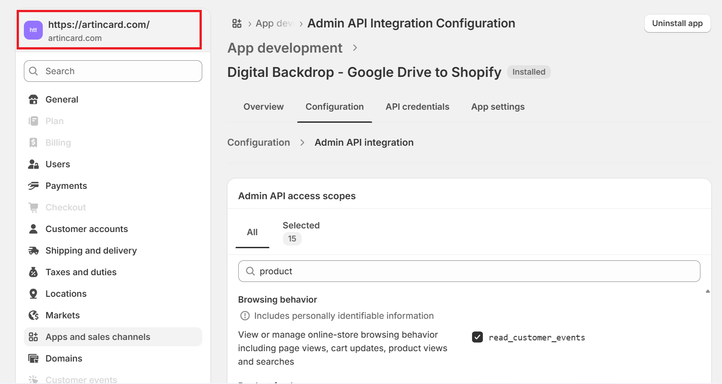Go back via the Configuration breadcrumb link
The width and height of the screenshot is (722, 384).
259,143
